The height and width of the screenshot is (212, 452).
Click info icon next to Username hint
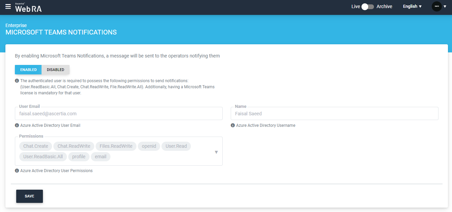(x=233, y=125)
